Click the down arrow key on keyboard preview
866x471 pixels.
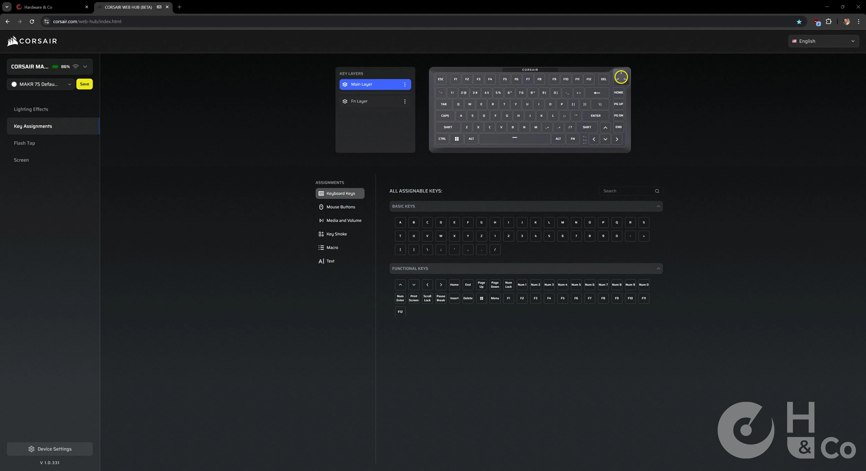(605, 139)
